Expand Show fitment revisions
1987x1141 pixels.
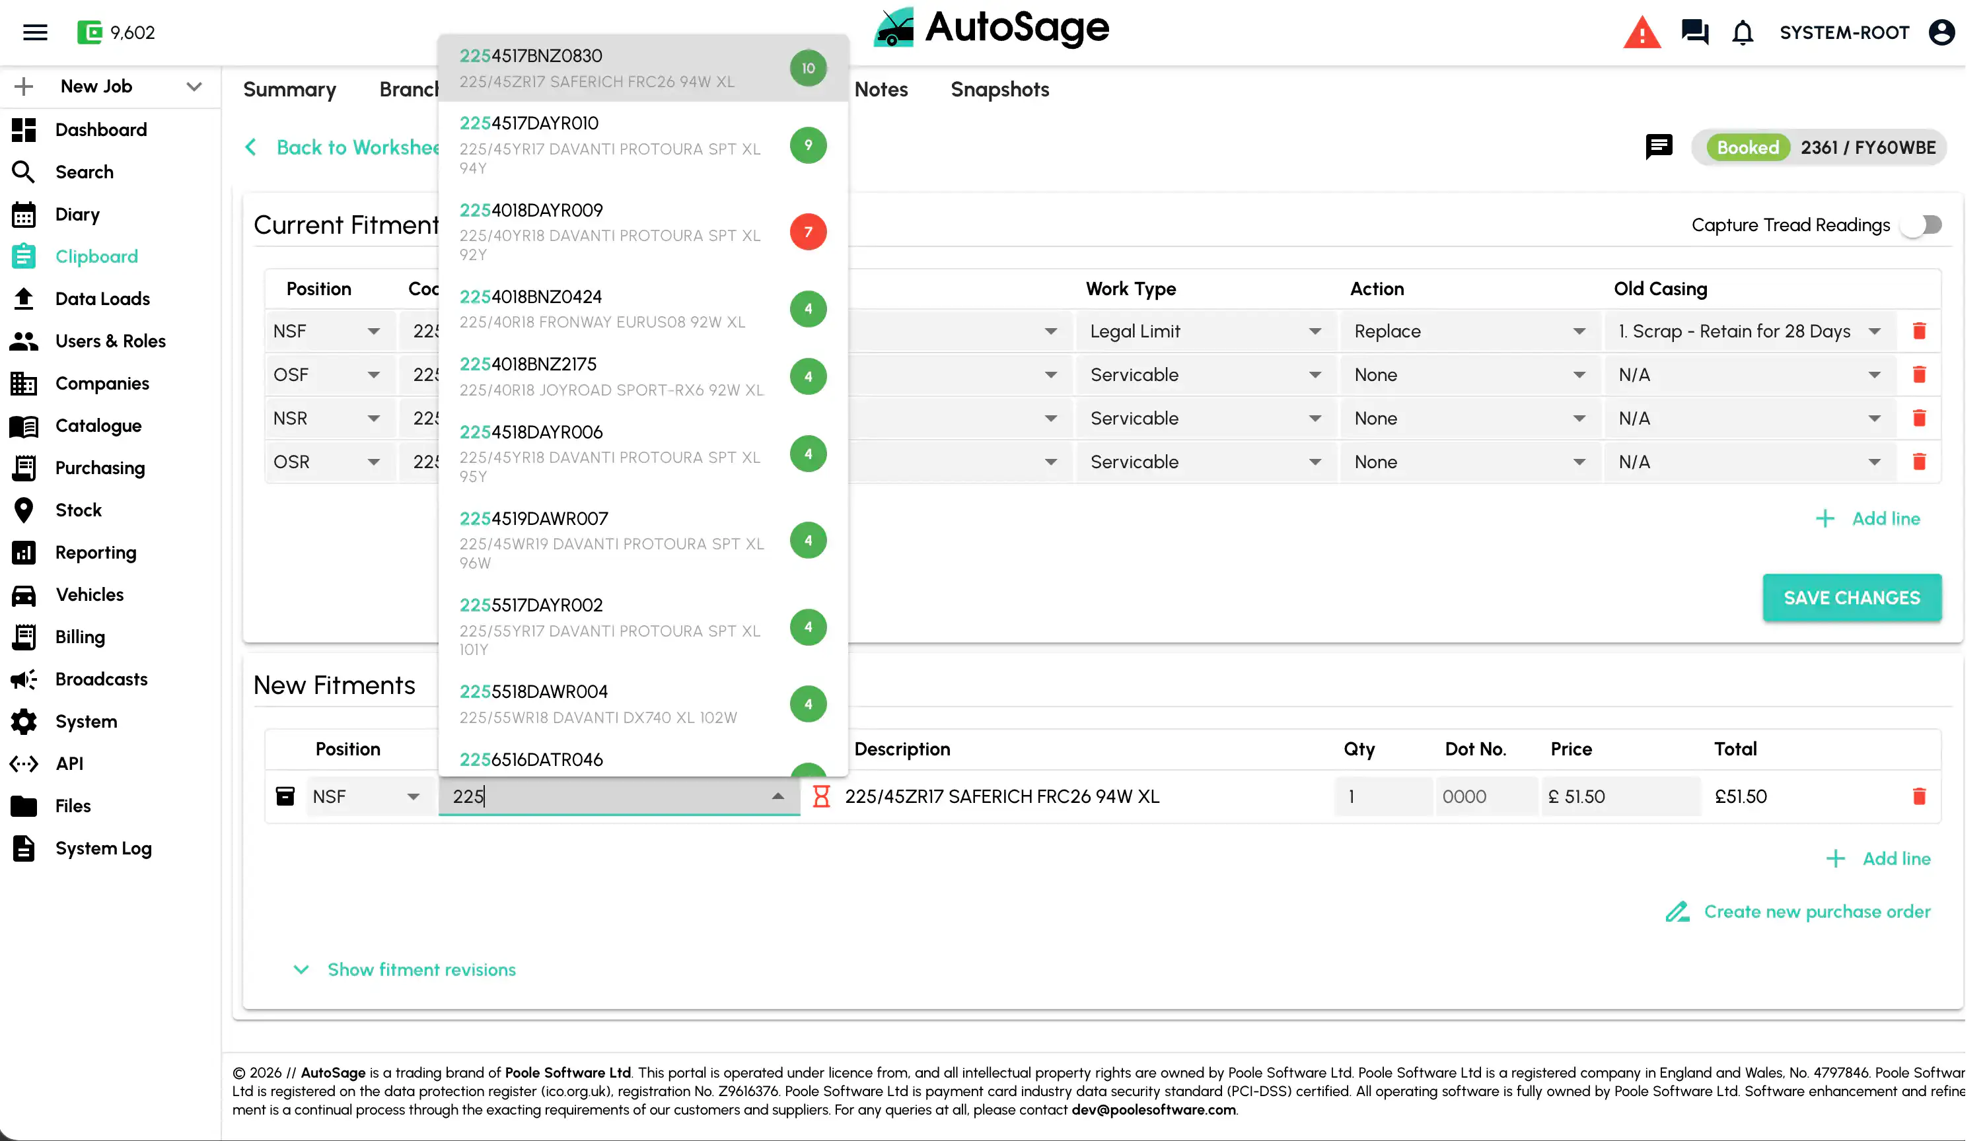(404, 969)
